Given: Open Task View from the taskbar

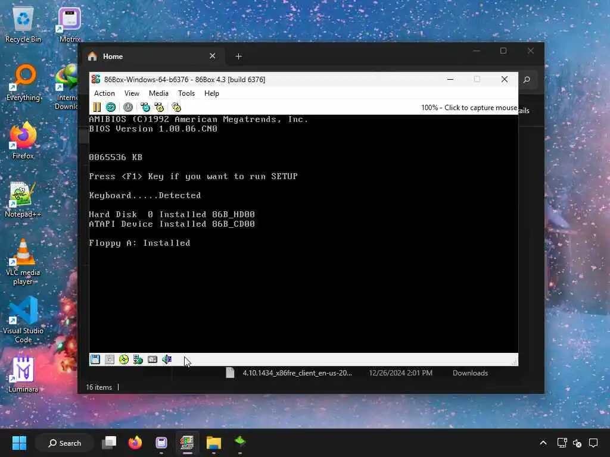Looking at the screenshot, I should point(109,443).
